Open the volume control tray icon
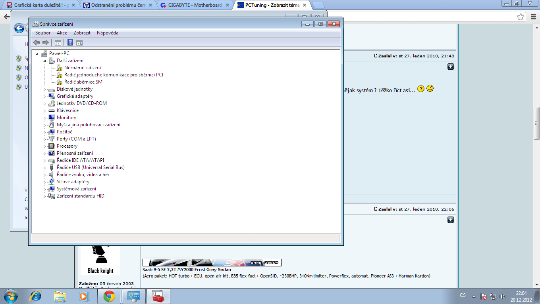The width and height of the screenshot is (540, 304). pyautogui.click(x=503, y=296)
